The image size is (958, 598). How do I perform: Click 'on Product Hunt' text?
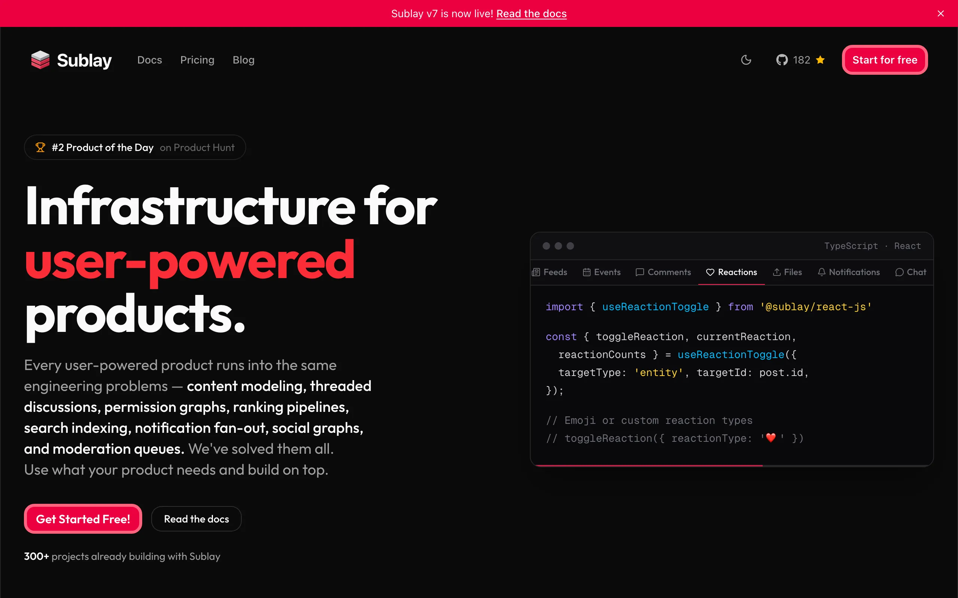[197, 148]
